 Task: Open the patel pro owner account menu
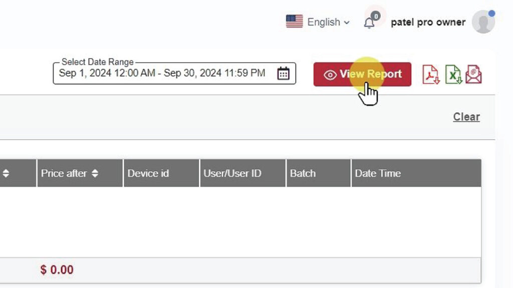428,22
